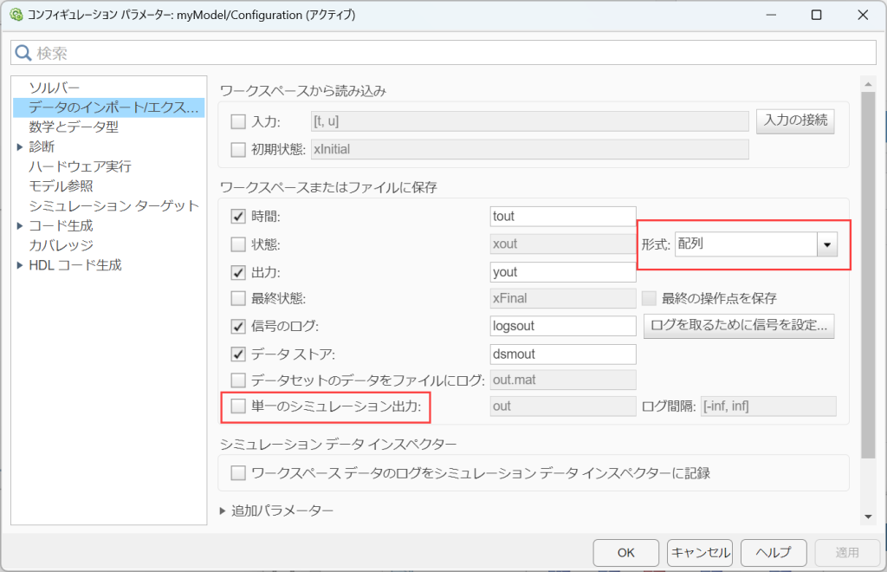Click the vertical scrollbar down arrow

(x=868, y=516)
